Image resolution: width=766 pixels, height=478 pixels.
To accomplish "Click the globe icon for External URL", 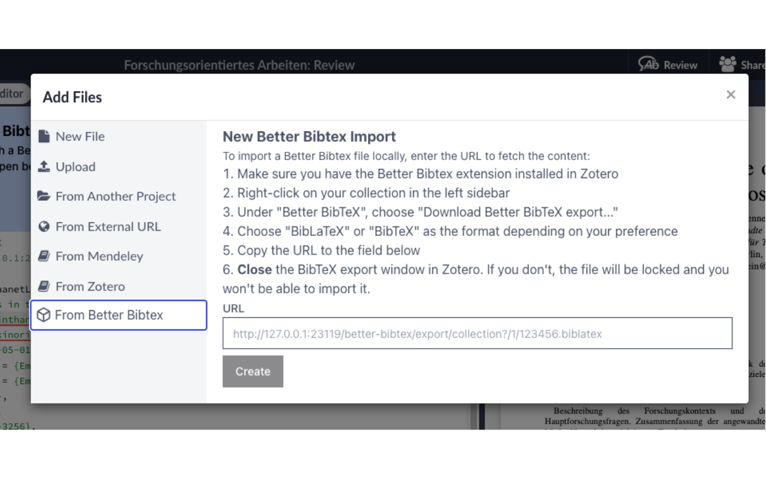I will tap(44, 226).
